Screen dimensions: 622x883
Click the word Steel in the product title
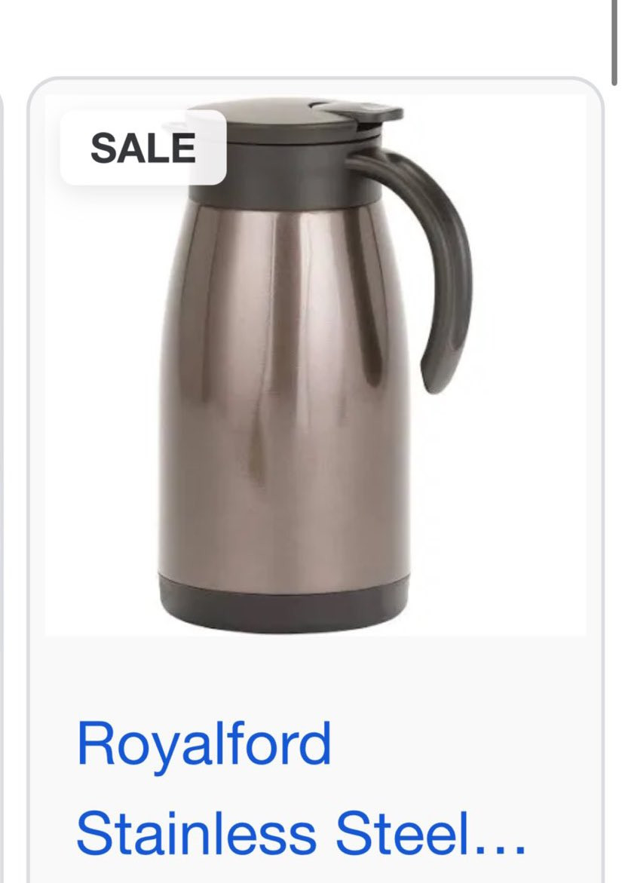tap(403, 835)
